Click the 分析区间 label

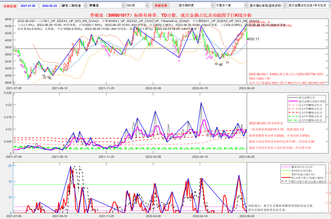coord(10,6)
